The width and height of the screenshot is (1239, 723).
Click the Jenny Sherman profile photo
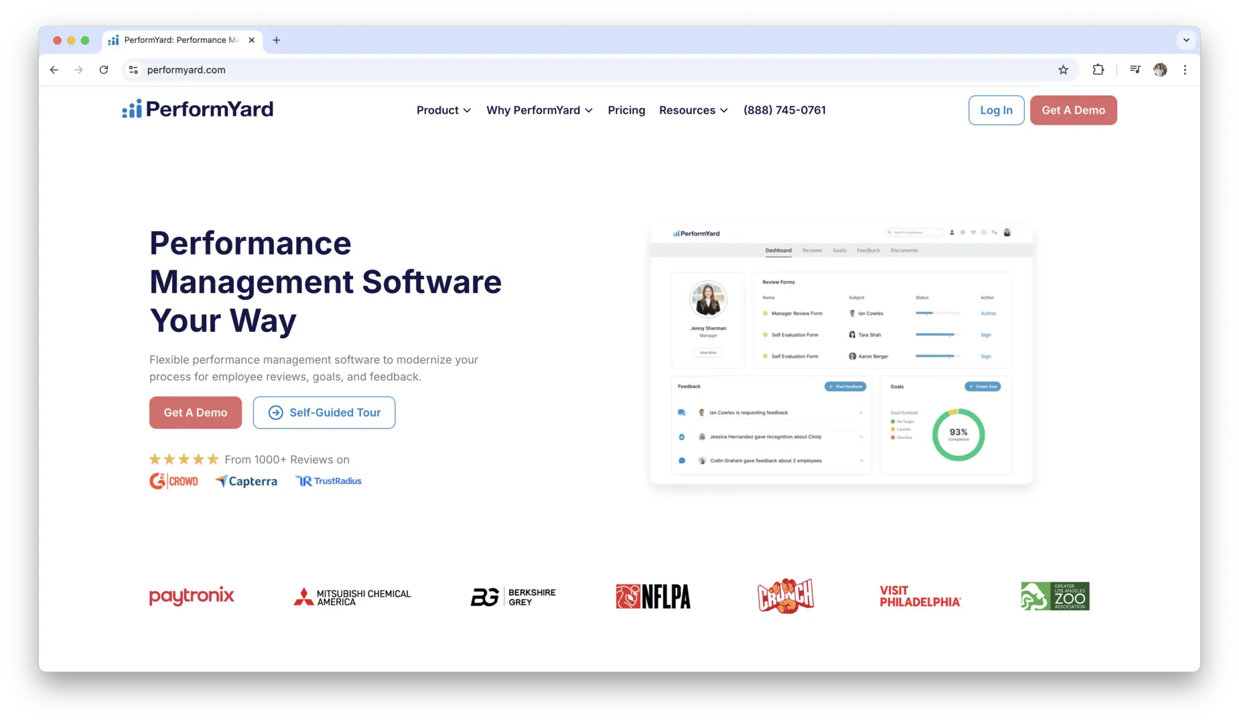coord(708,299)
